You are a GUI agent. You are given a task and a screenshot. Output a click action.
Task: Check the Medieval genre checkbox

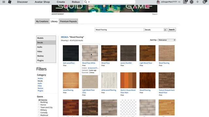tap(39, 115)
